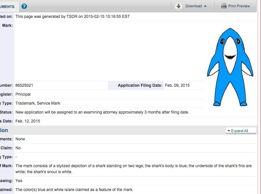Click the printer icon
The image size is (261, 194).
click(224, 6)
